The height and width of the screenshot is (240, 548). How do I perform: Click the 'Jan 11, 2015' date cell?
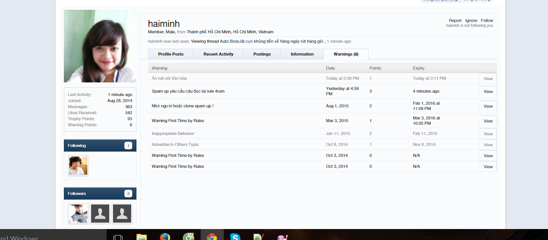click(338, 133)
